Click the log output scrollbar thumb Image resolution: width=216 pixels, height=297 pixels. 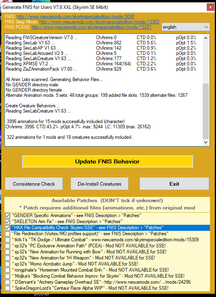206,111
